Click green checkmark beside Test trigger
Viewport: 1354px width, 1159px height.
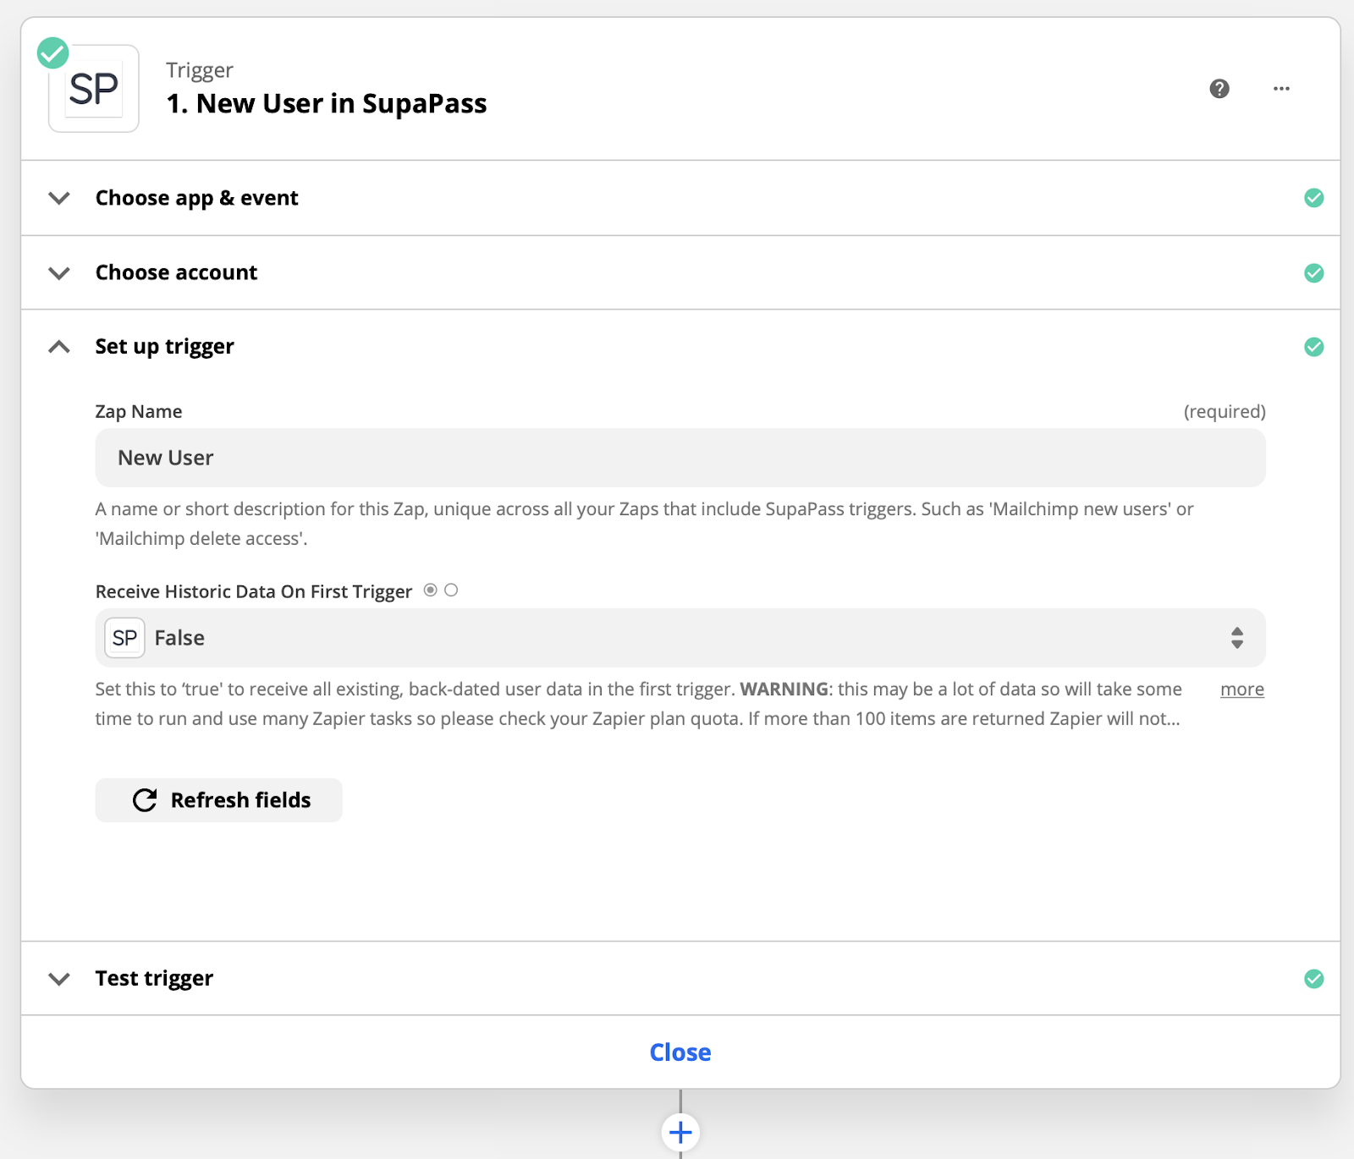(1313, 979)
